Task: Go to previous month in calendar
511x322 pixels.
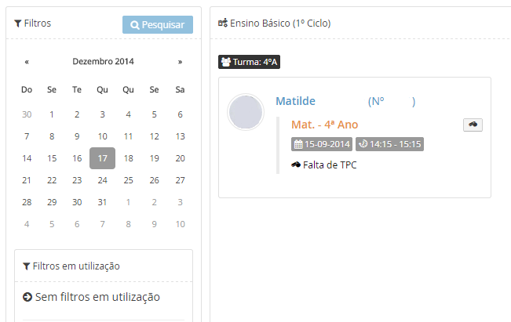Action: pos(27,61)
